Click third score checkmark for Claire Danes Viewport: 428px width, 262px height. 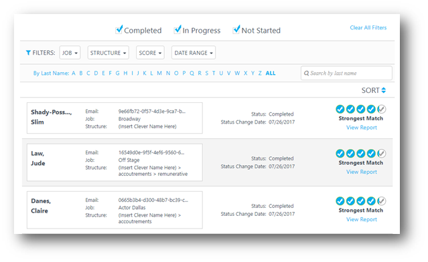[x=361, y=201]
